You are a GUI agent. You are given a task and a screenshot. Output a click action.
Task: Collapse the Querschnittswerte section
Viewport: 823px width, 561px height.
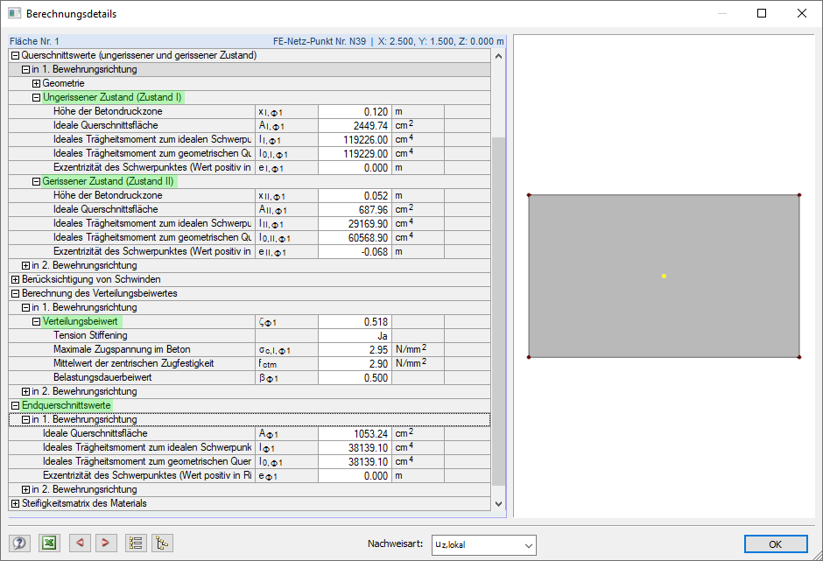pyautogui.click(x=14, y=55)
